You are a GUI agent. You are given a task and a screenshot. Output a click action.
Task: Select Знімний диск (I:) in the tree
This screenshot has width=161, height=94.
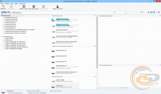tap(10, 28)
